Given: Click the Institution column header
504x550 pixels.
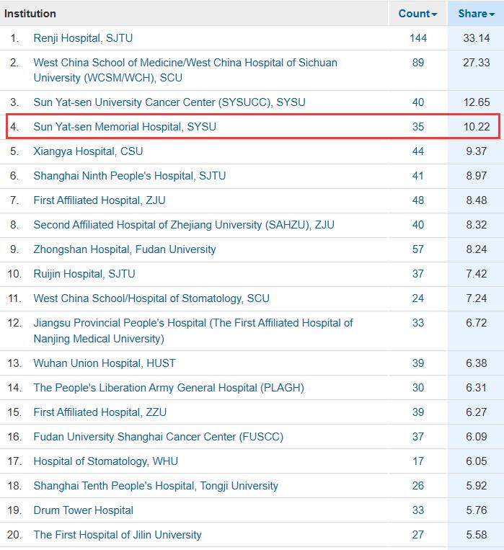Looking at the screenshot, I should coord(30,14).
